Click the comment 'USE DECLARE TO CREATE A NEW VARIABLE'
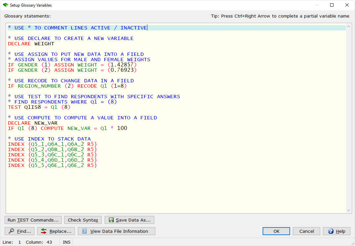 coord(71,38)
